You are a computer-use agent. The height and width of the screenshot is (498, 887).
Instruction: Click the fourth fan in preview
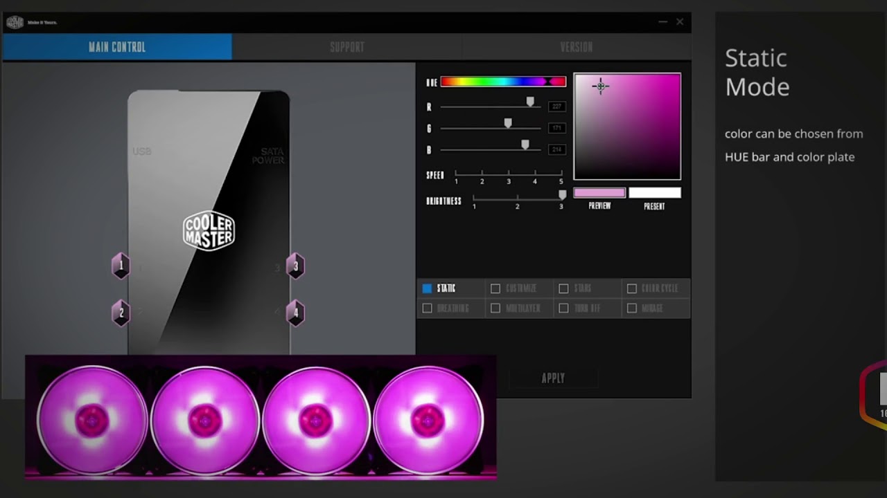(x=428, y=420)
